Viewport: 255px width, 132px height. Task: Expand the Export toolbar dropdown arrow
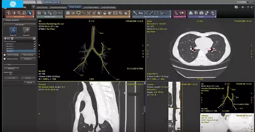click(x=215, y=17)
